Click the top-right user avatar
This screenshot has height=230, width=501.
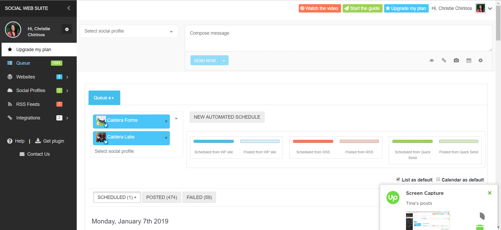click(x=480, y=8)
